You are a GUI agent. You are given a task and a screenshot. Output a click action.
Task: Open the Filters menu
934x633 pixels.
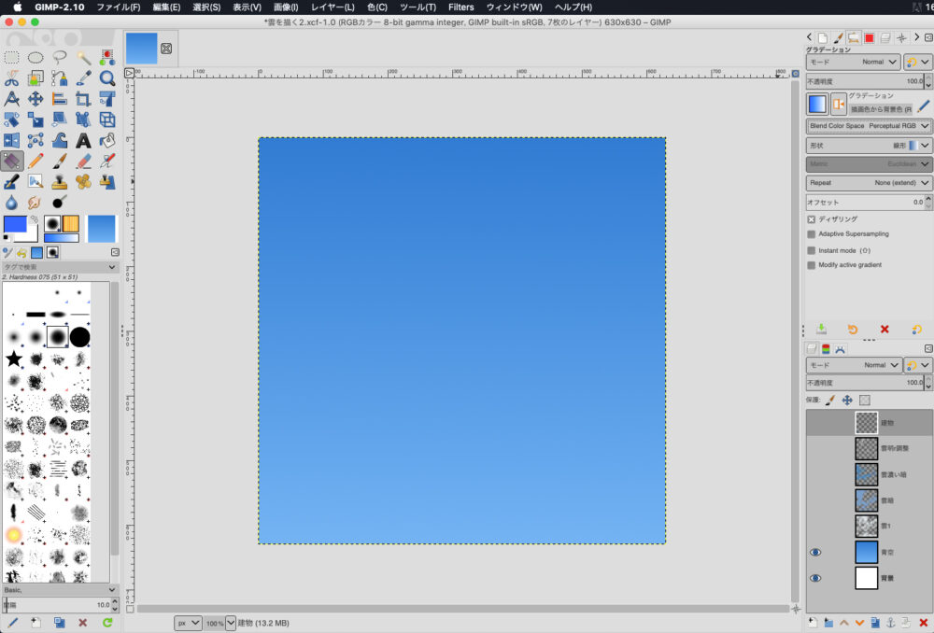coord(460,7)
